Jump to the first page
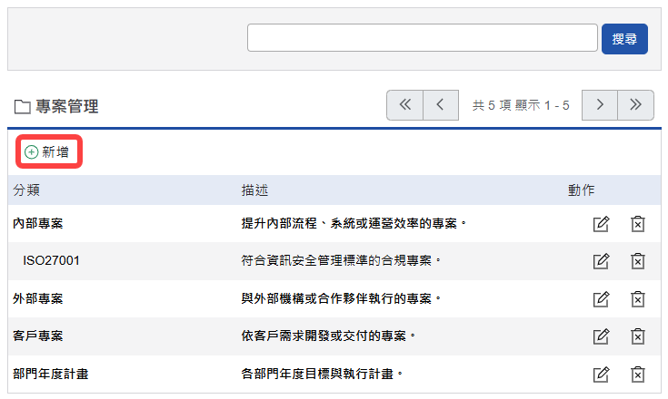 click(404, 105)
